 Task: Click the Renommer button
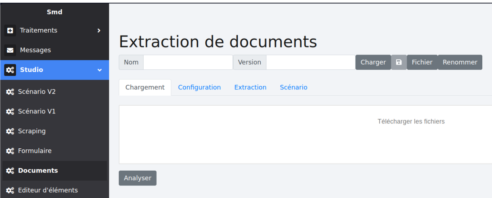[x=460, y=62]
